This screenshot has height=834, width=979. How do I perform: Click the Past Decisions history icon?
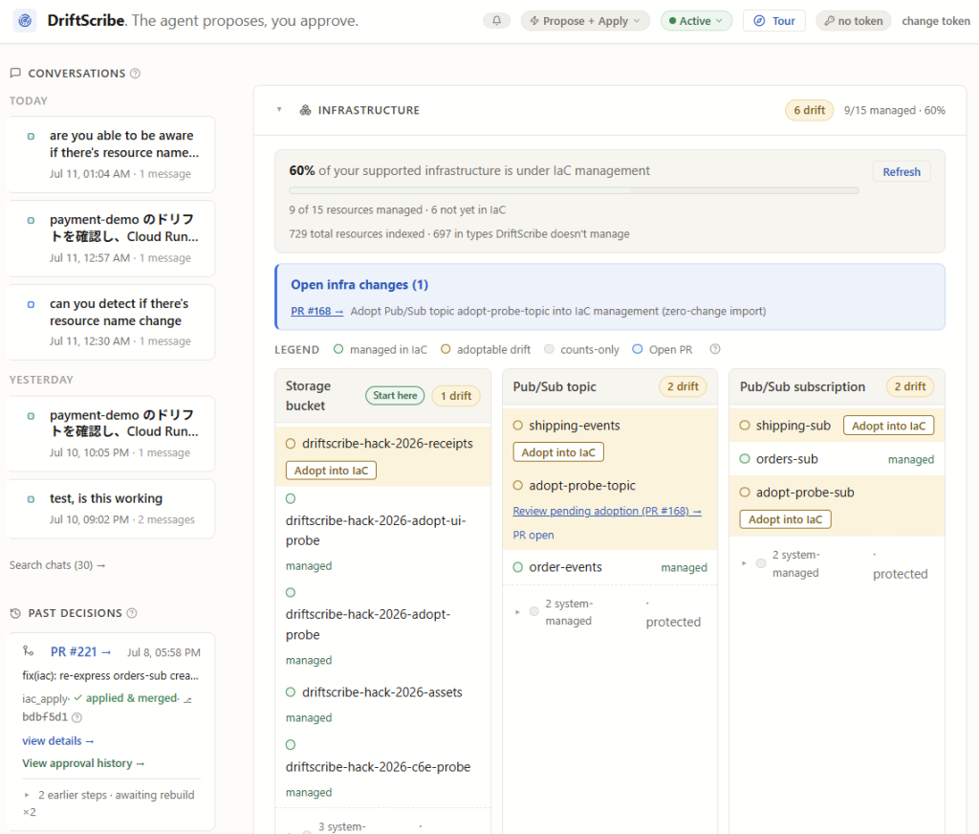(x=15, y=613)
